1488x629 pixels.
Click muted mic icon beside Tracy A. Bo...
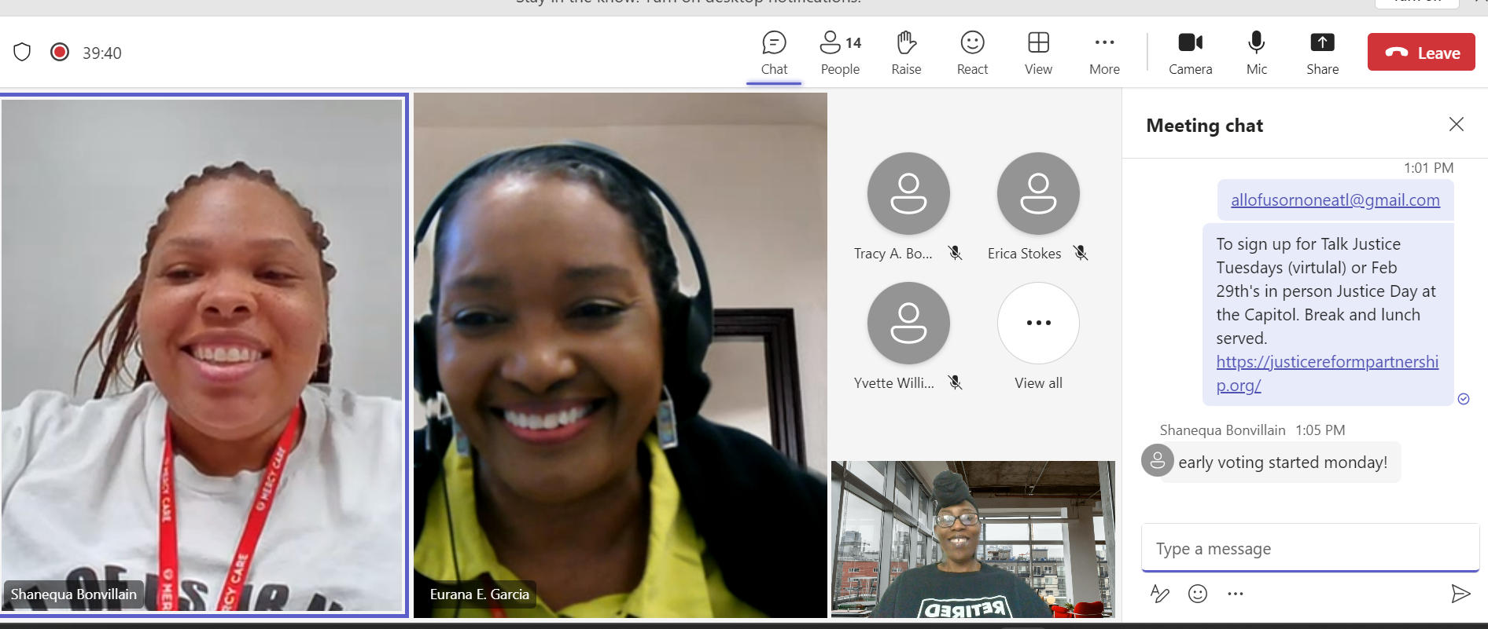click(956, 253)
